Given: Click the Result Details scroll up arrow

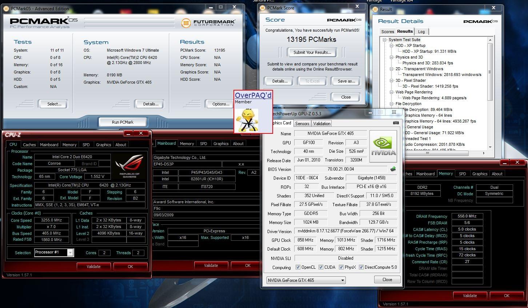Looking at the screenshot, I should 490,40.
